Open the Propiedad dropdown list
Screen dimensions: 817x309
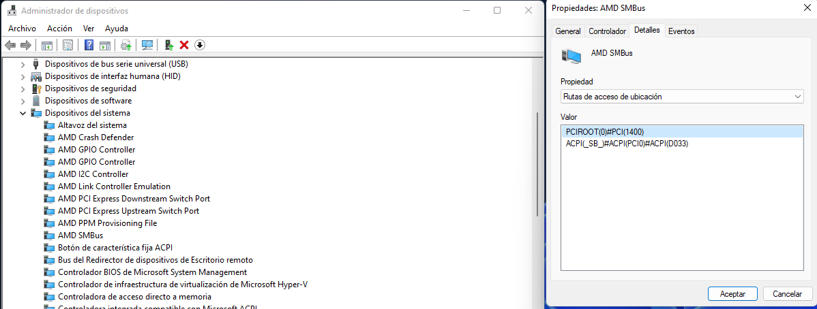coord(682,97)
